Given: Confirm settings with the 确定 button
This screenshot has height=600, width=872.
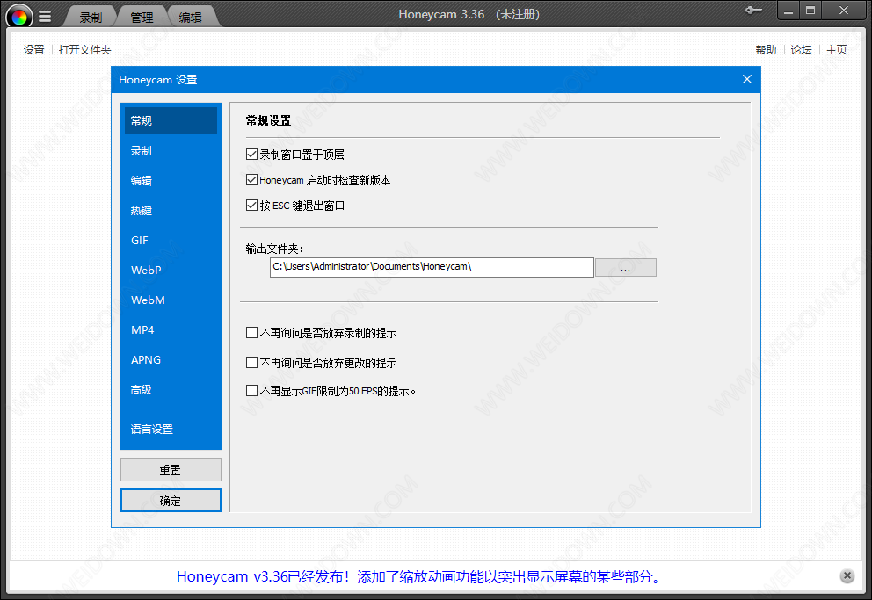Looking at the screenshot, I should tap(171, 501).
